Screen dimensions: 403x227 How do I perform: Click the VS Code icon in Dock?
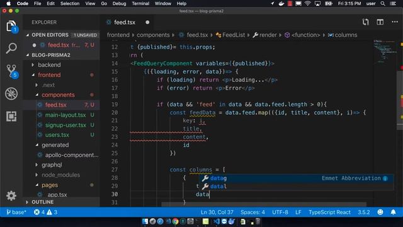(217, 221)
